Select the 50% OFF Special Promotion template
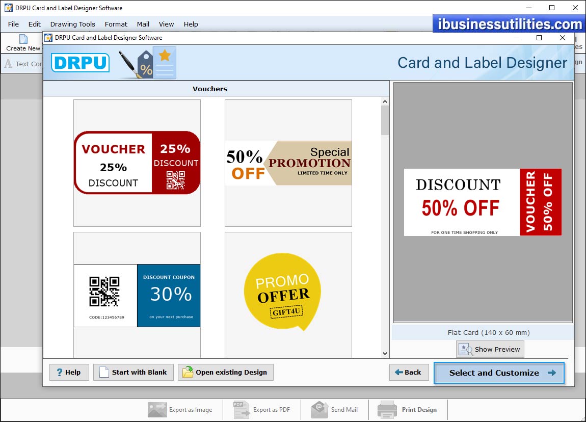 [x=288, y=163]
